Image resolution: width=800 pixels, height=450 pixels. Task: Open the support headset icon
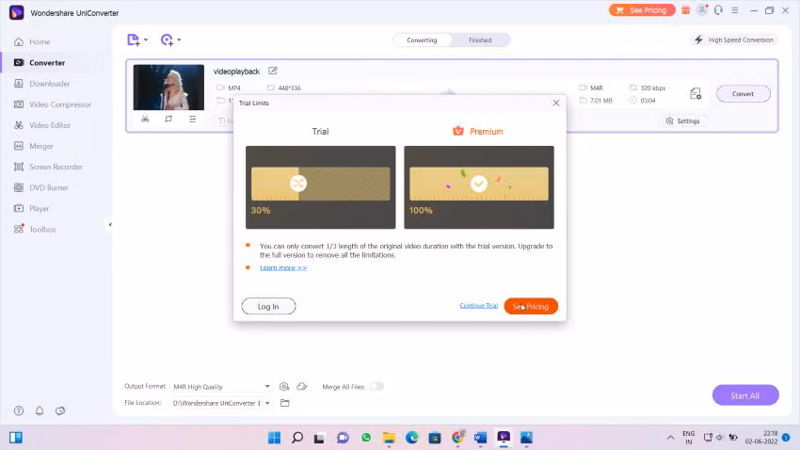(x=718, y=10)
